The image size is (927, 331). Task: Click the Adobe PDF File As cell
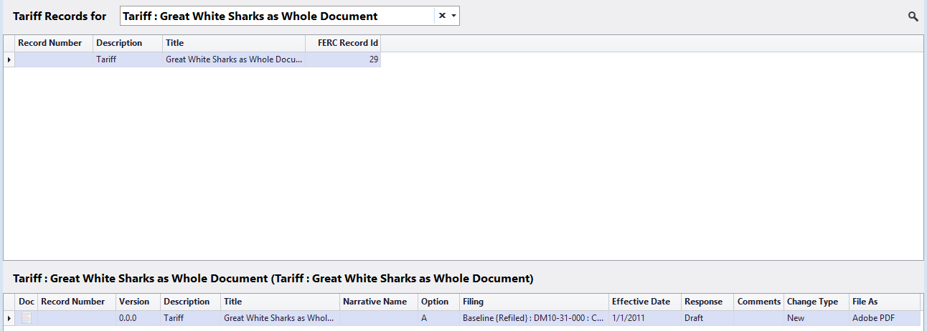point(885,318)
